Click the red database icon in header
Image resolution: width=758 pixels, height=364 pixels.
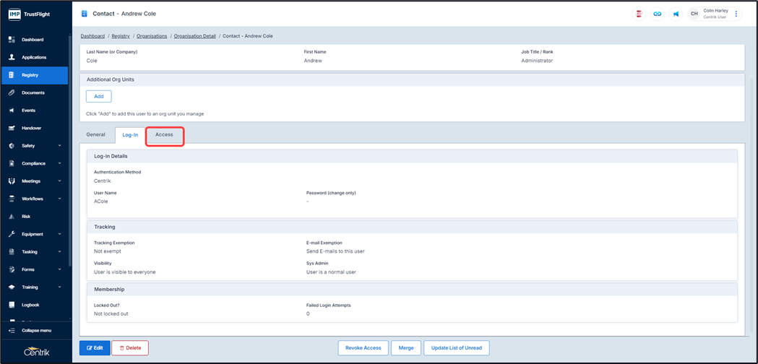[x=639, y=14]
